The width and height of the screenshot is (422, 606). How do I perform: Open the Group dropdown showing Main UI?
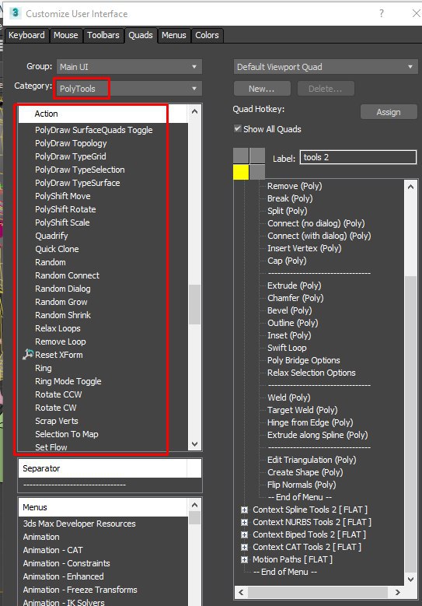[129, 66]
